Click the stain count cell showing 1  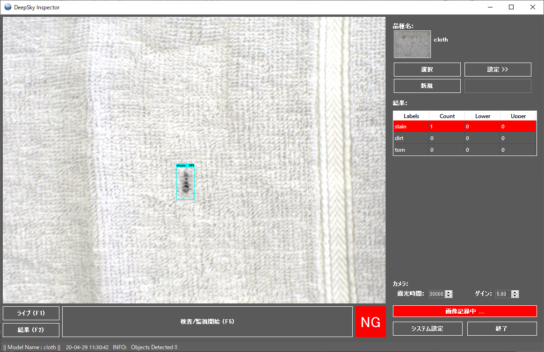[x=447, y=127]
